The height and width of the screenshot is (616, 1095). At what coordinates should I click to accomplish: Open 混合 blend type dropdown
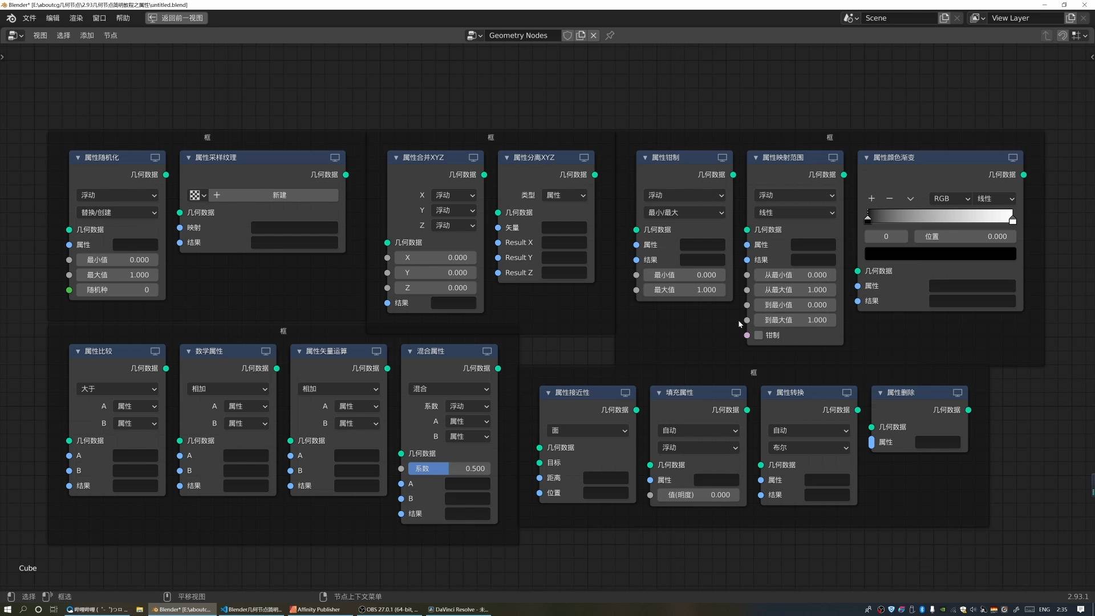[449, 389]
